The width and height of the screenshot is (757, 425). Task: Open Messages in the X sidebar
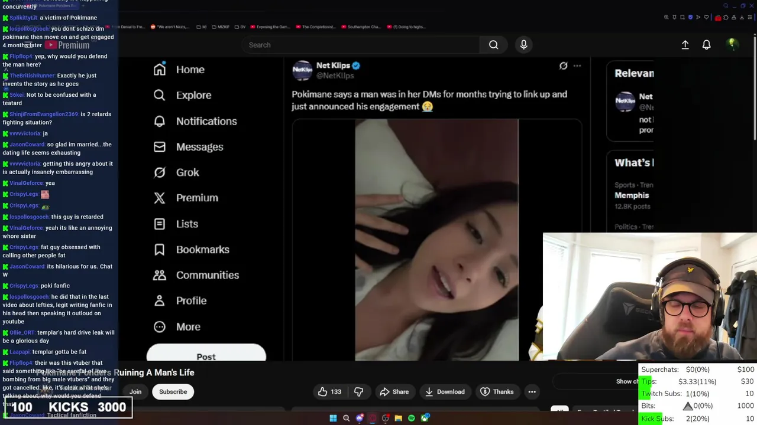[188, 147]
